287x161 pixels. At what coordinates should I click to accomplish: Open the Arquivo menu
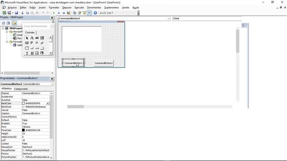coord(12,8)
